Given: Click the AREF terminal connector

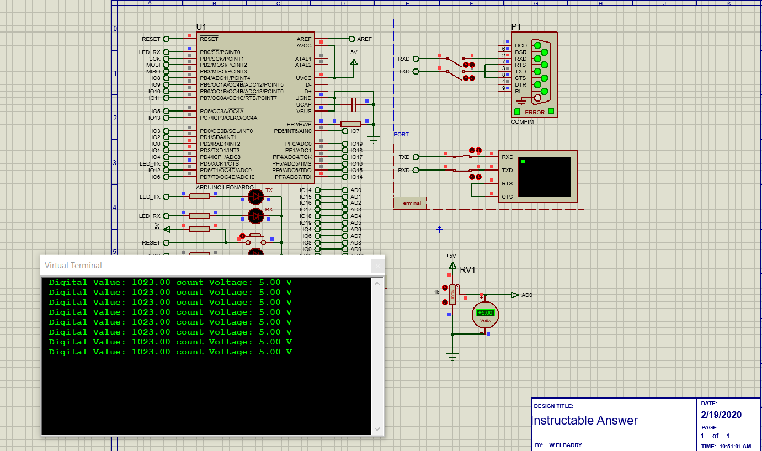Looking at the screenshot, I should click(351, 39).
